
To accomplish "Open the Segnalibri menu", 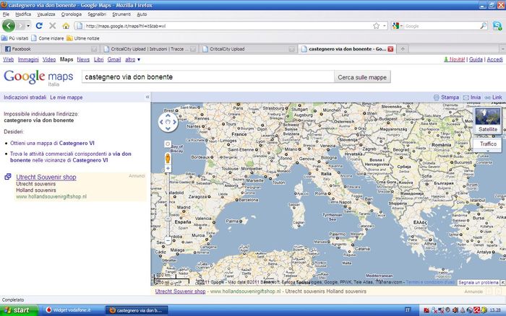I will pyautogui.click(x=97, y=14).
